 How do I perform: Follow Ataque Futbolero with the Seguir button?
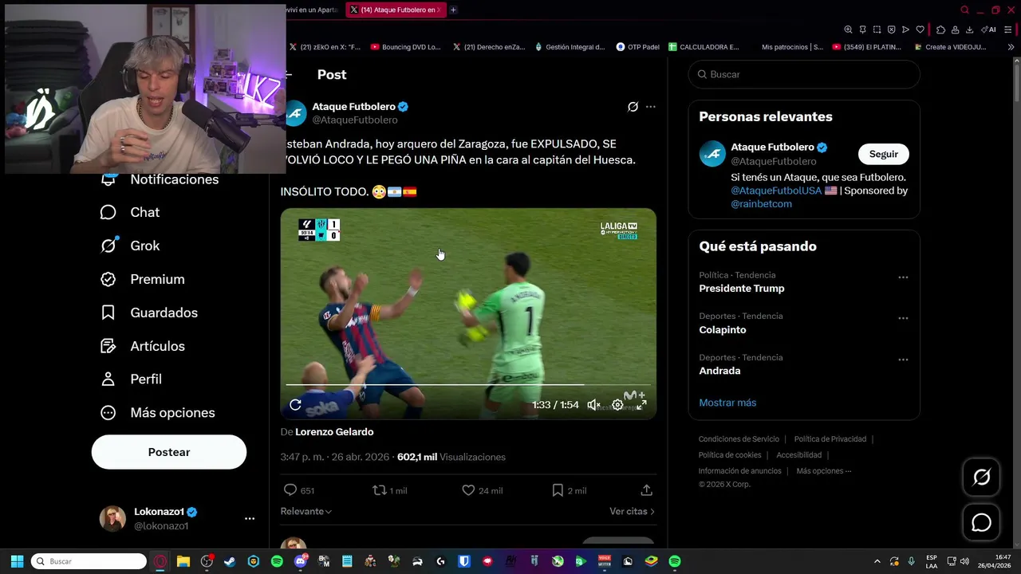(884, 154)
